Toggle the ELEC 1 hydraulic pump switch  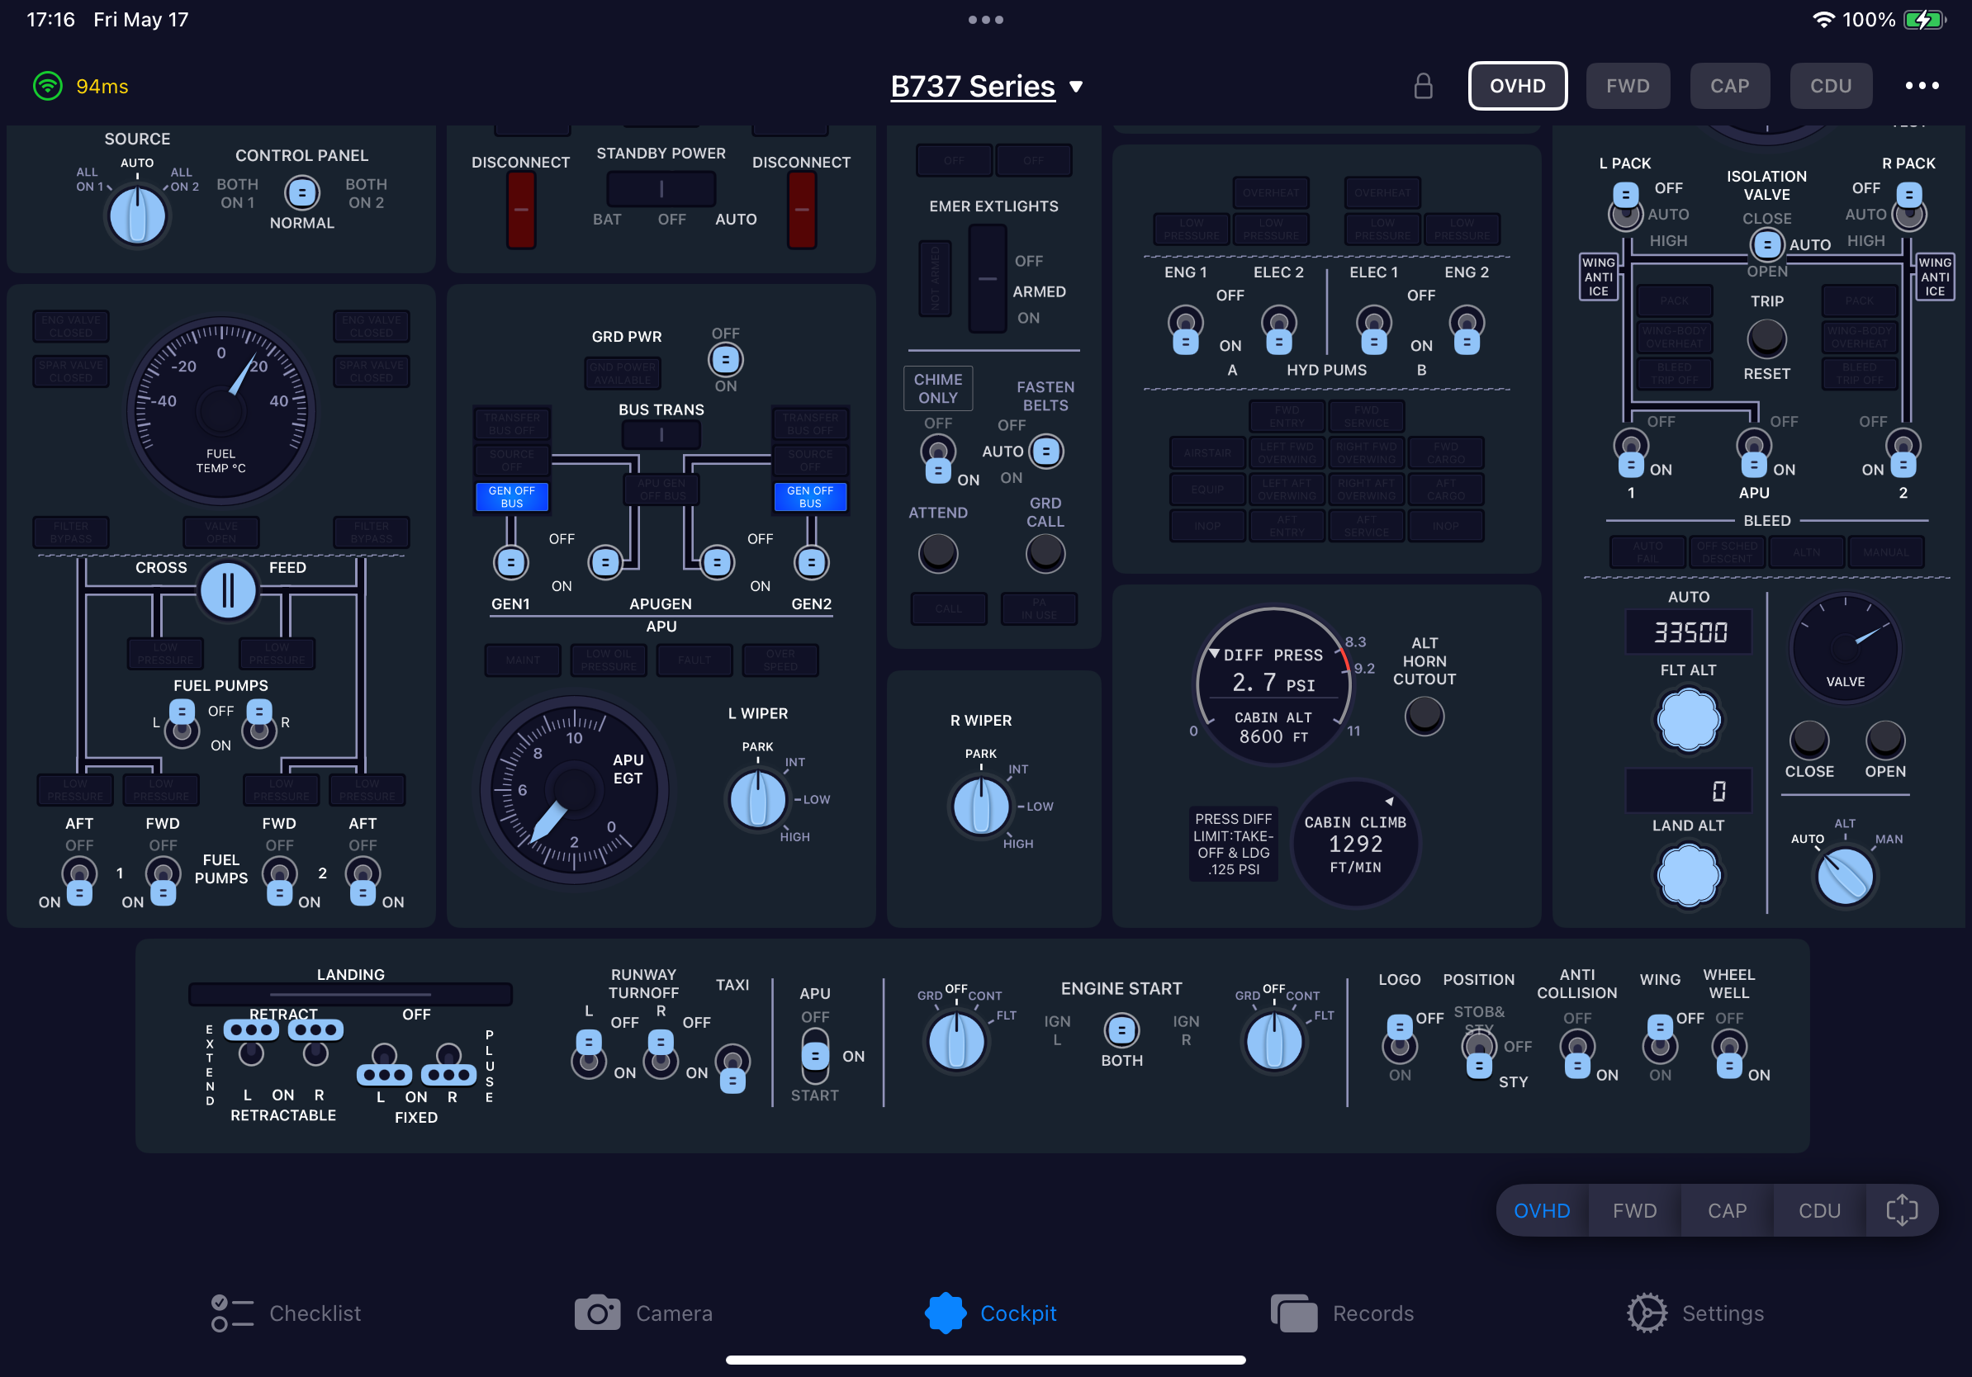click(x=1374, y=330)
